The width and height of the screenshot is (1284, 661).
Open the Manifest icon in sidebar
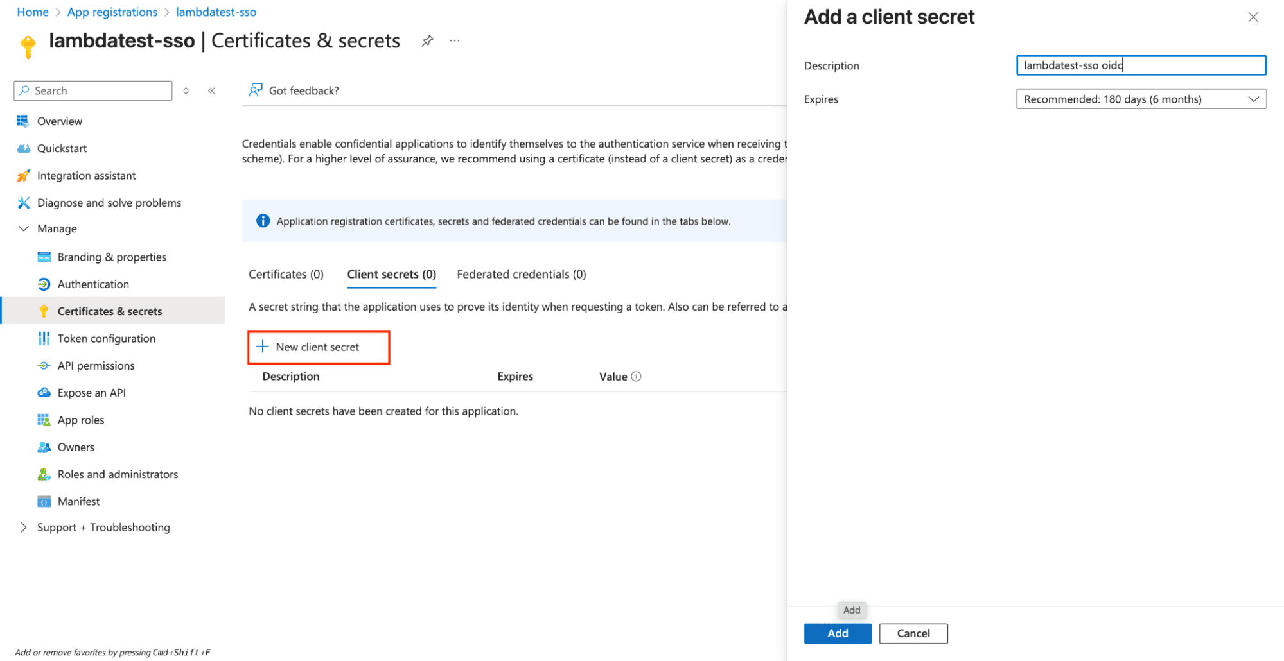tap(43, 501)
